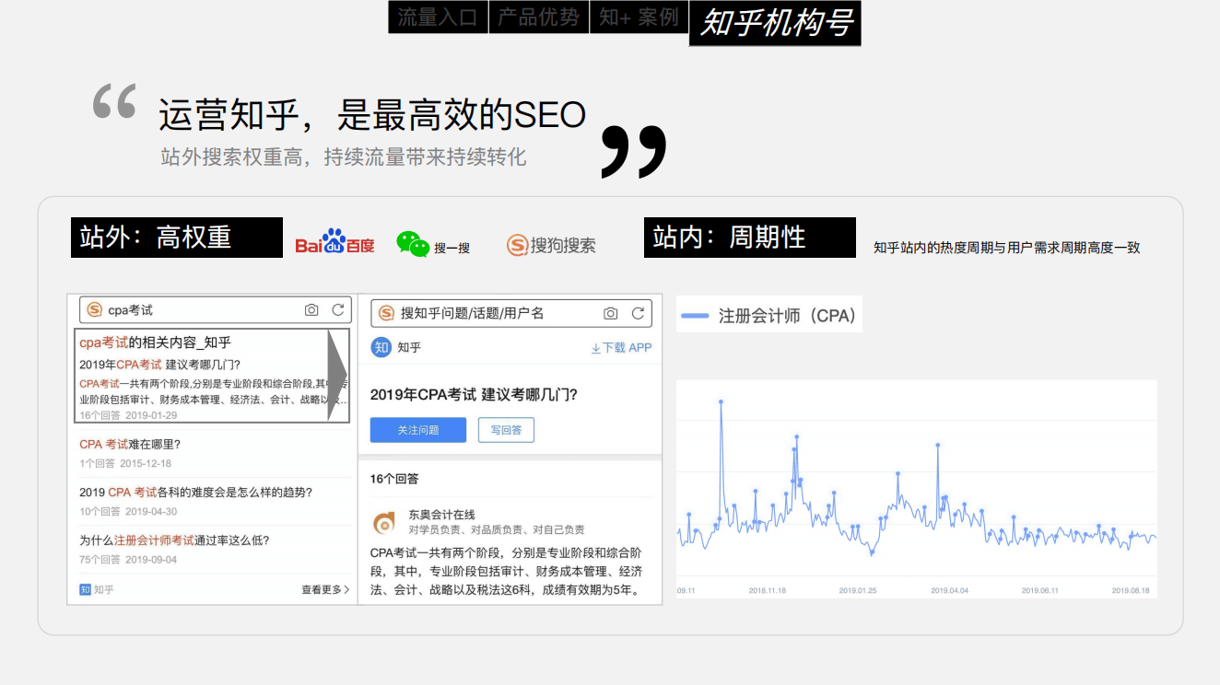Click the blue 知乎 logo in header

[x=381, y=347]
